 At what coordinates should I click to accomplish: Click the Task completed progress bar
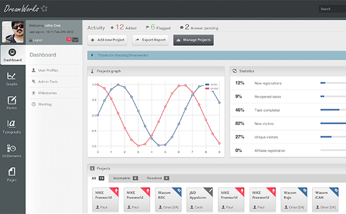coord(333,110)
